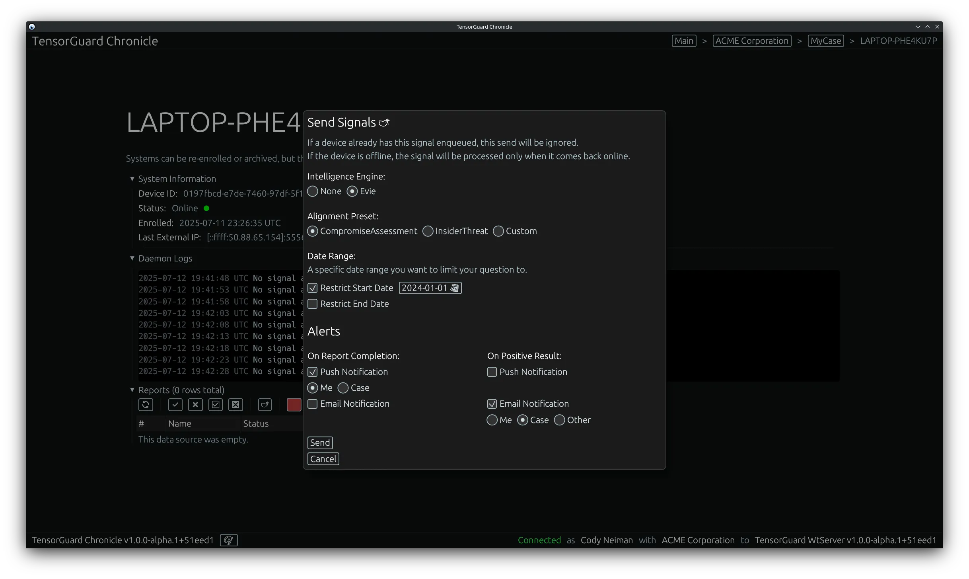Click the checkmark icon in the Reports toolbar
This screenshot has height=579, width=969.
click(175, 405)
